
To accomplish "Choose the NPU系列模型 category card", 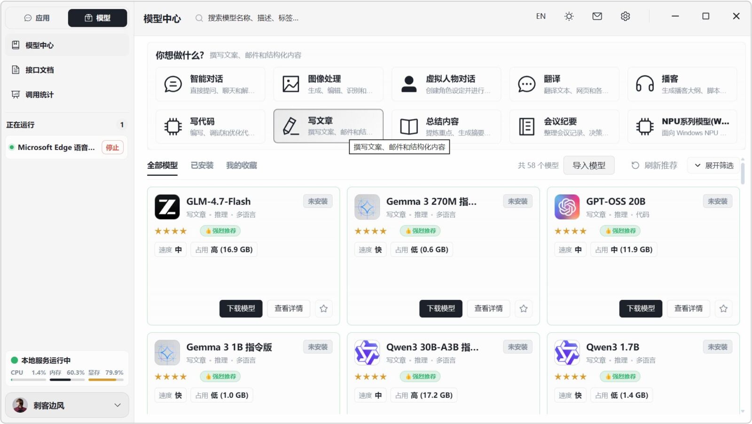I will [x=682, y=126].
